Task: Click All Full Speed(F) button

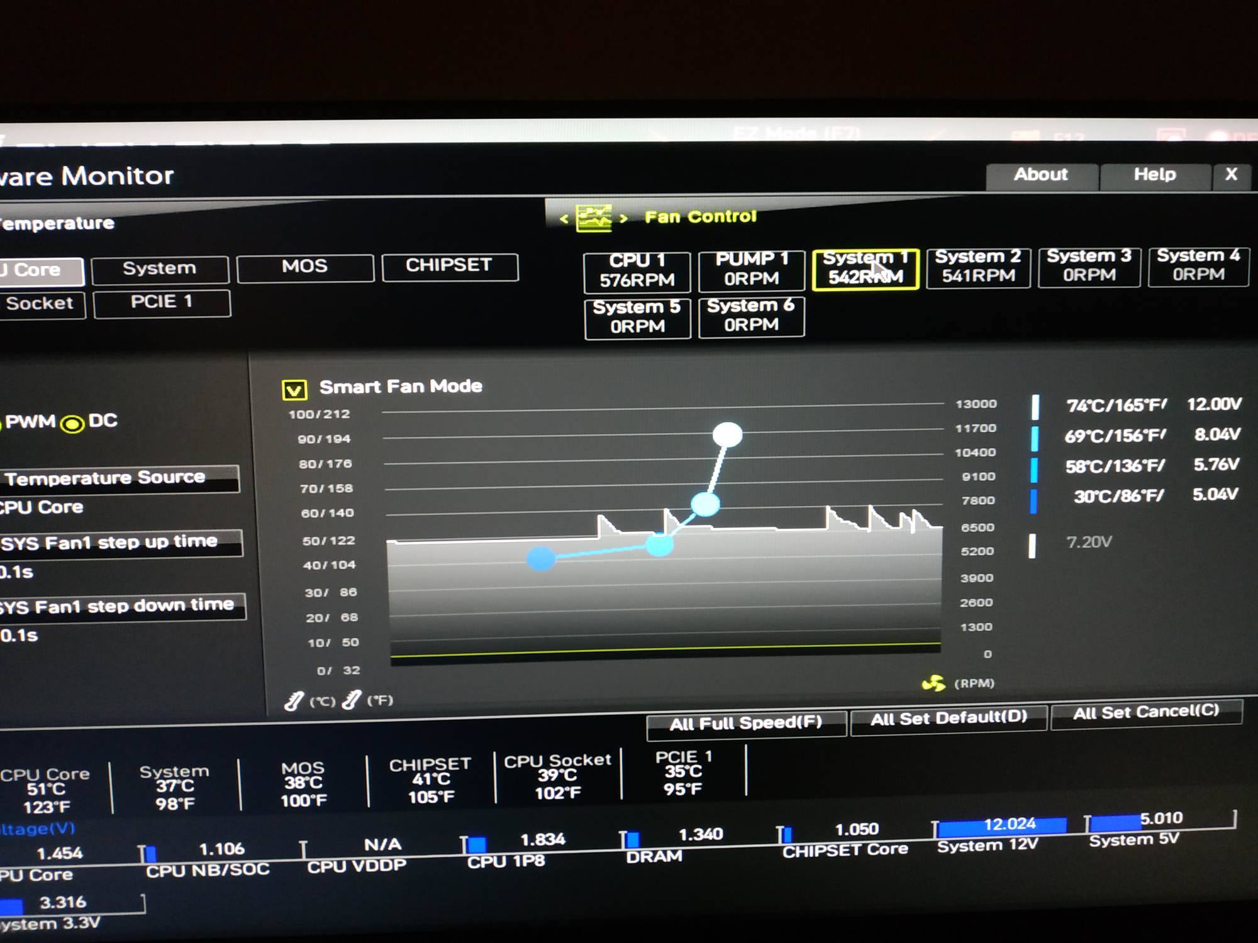Action: [x=746, y=725]
